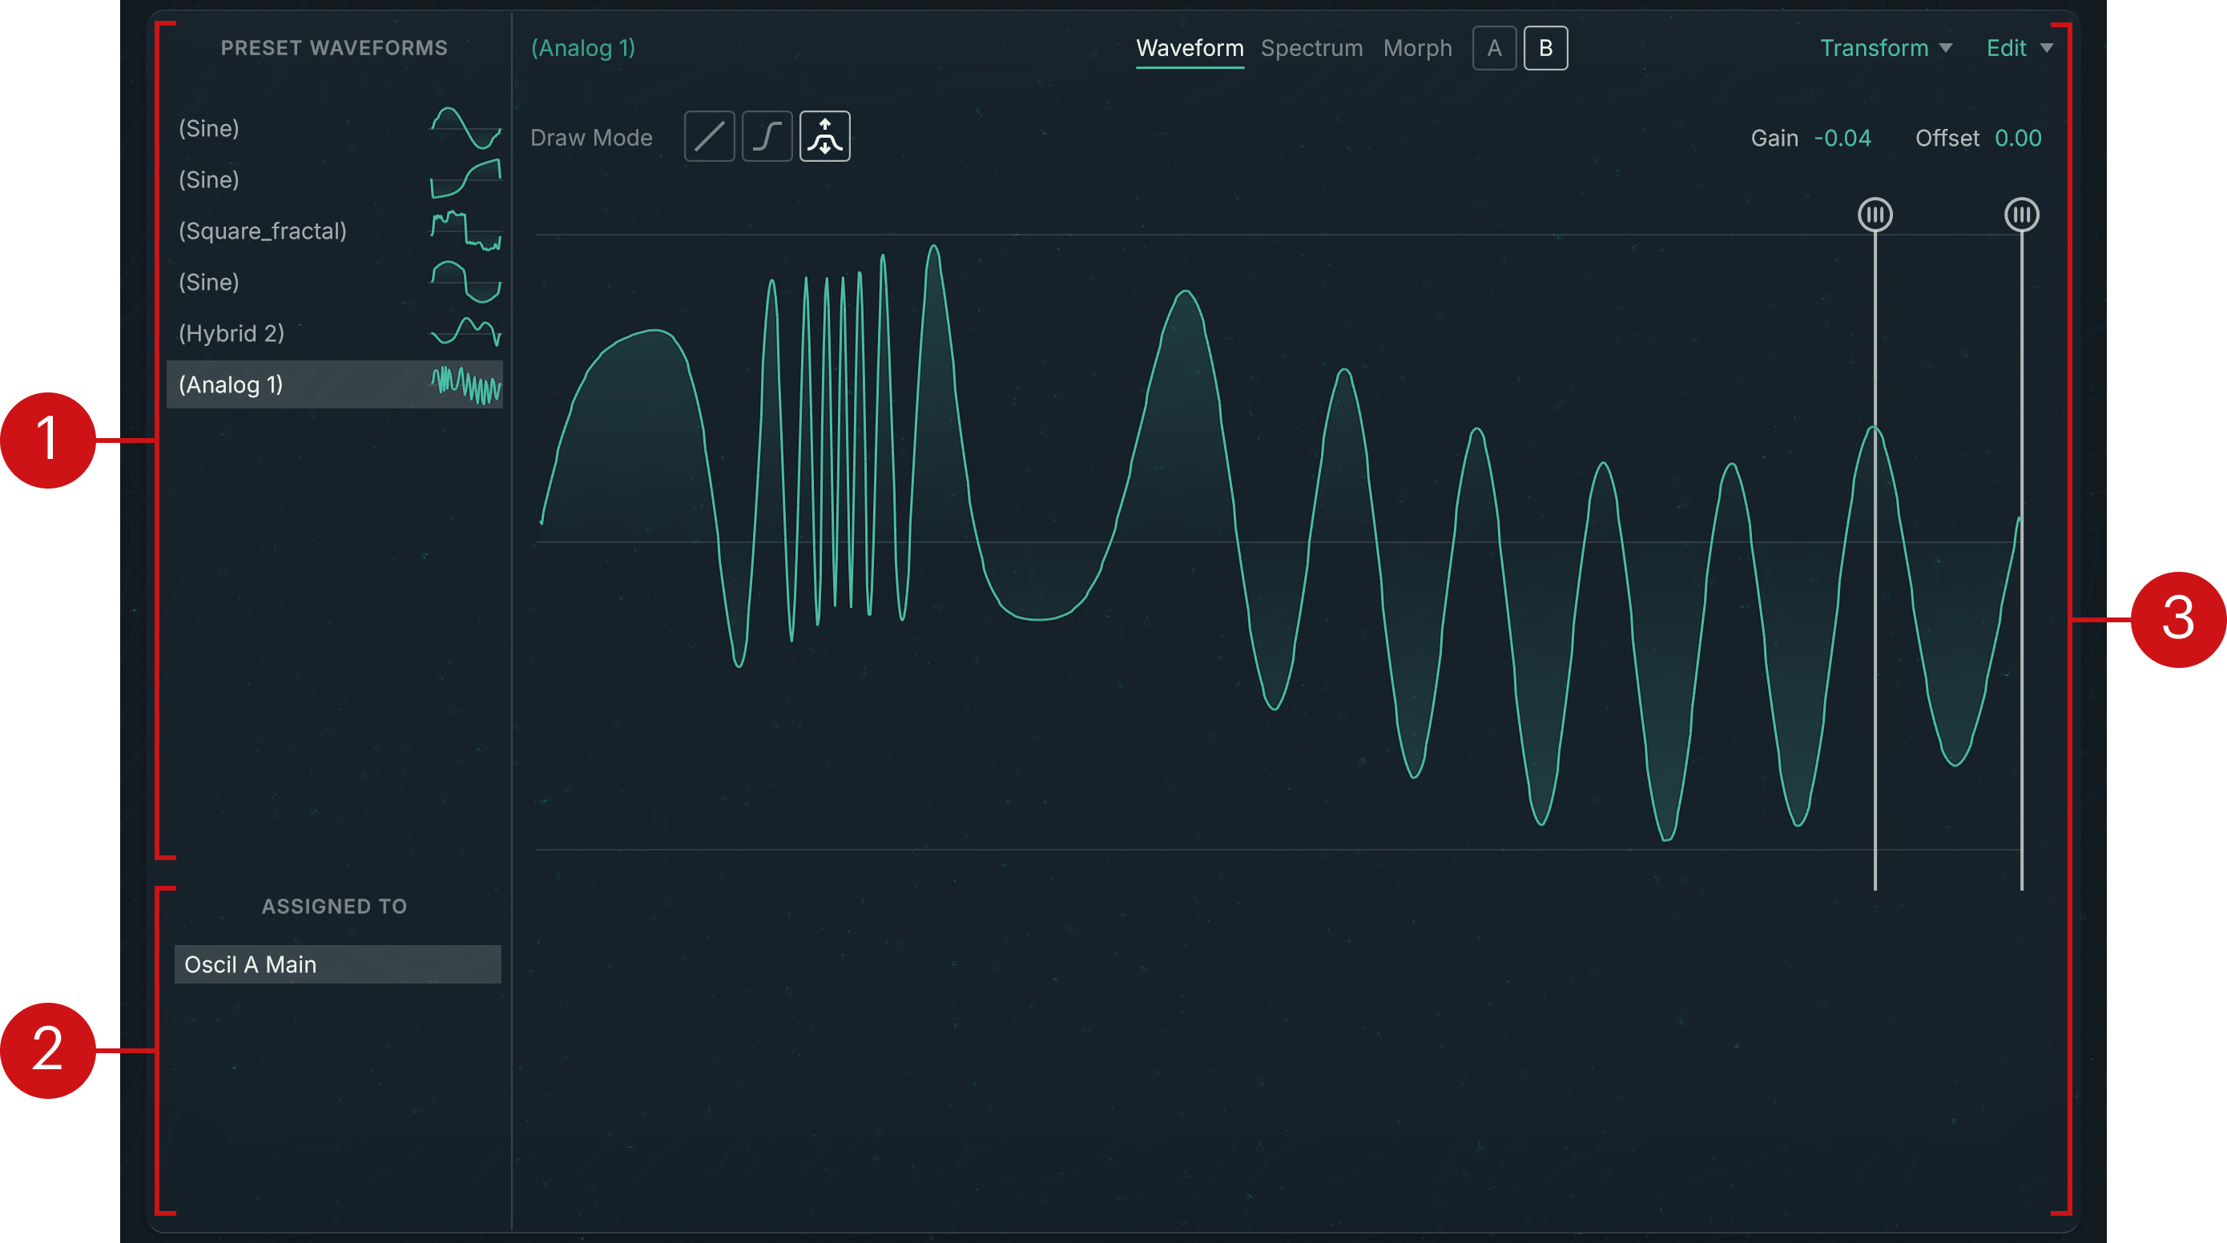
Task: Click the Edit dropdown arrow
Action: point(2046,48)
